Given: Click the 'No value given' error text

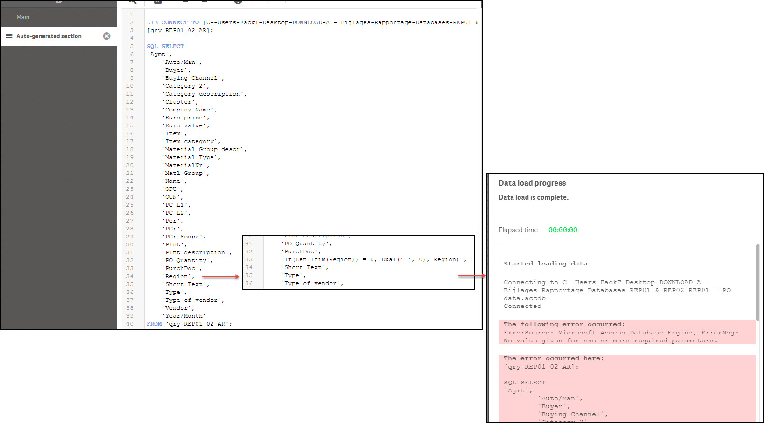Looking at the screenshot, I should [611, 341].
